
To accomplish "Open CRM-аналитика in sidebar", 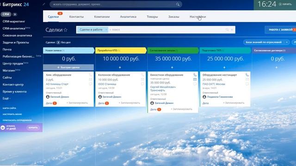I will [14, 29].
